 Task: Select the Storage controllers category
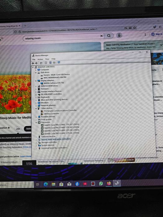tap(49, 142)
